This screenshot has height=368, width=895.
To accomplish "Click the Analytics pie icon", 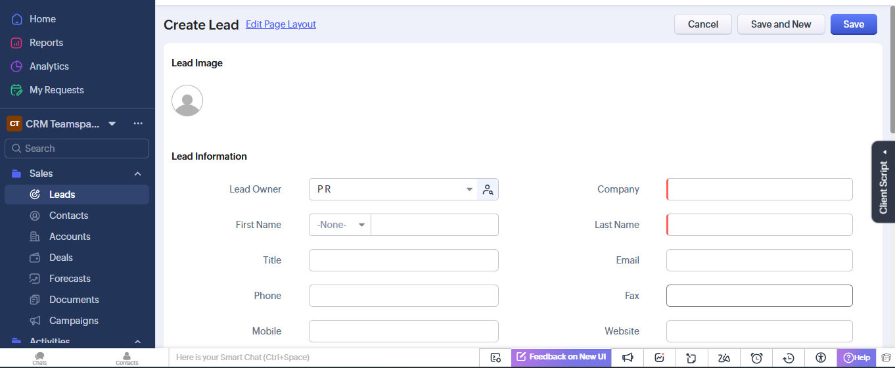I will [x=17, y=66].
